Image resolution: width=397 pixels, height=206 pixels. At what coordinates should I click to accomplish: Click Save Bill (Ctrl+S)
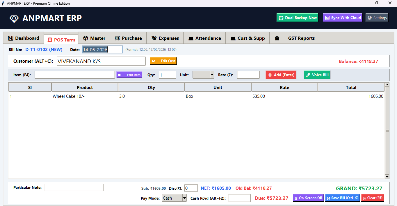click(x=343, y=198)
